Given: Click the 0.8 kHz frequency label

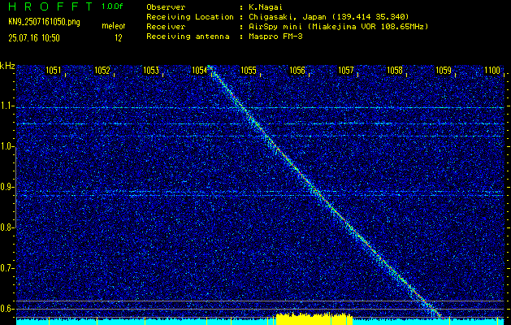Looking at the screenshot, I should pyautogui.click(x=6, y=227).
